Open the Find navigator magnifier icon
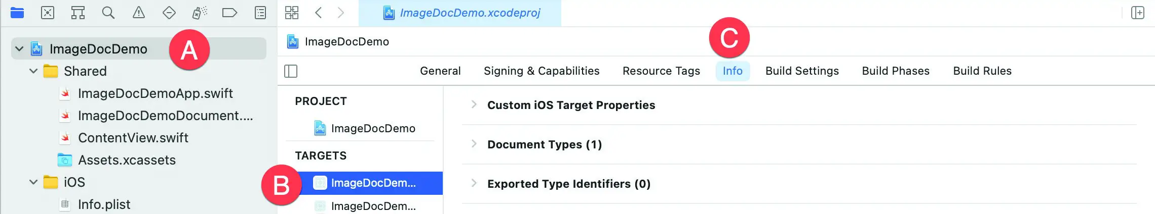 point(108,13)
